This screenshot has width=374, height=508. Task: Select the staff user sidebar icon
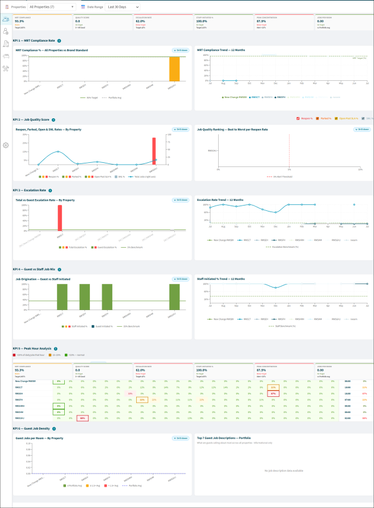(x=6, y=31)
